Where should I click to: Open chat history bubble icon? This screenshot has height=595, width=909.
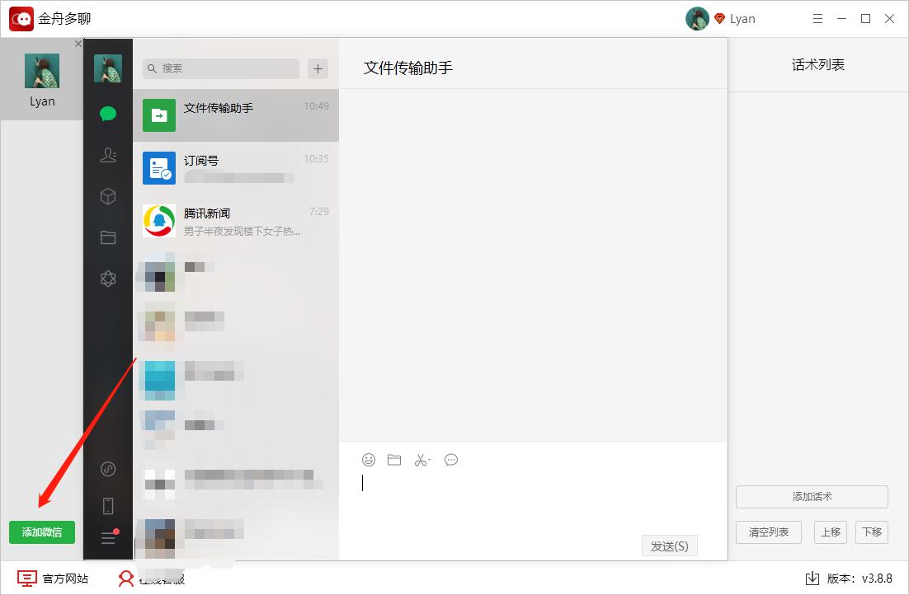(x=451, y=460)
